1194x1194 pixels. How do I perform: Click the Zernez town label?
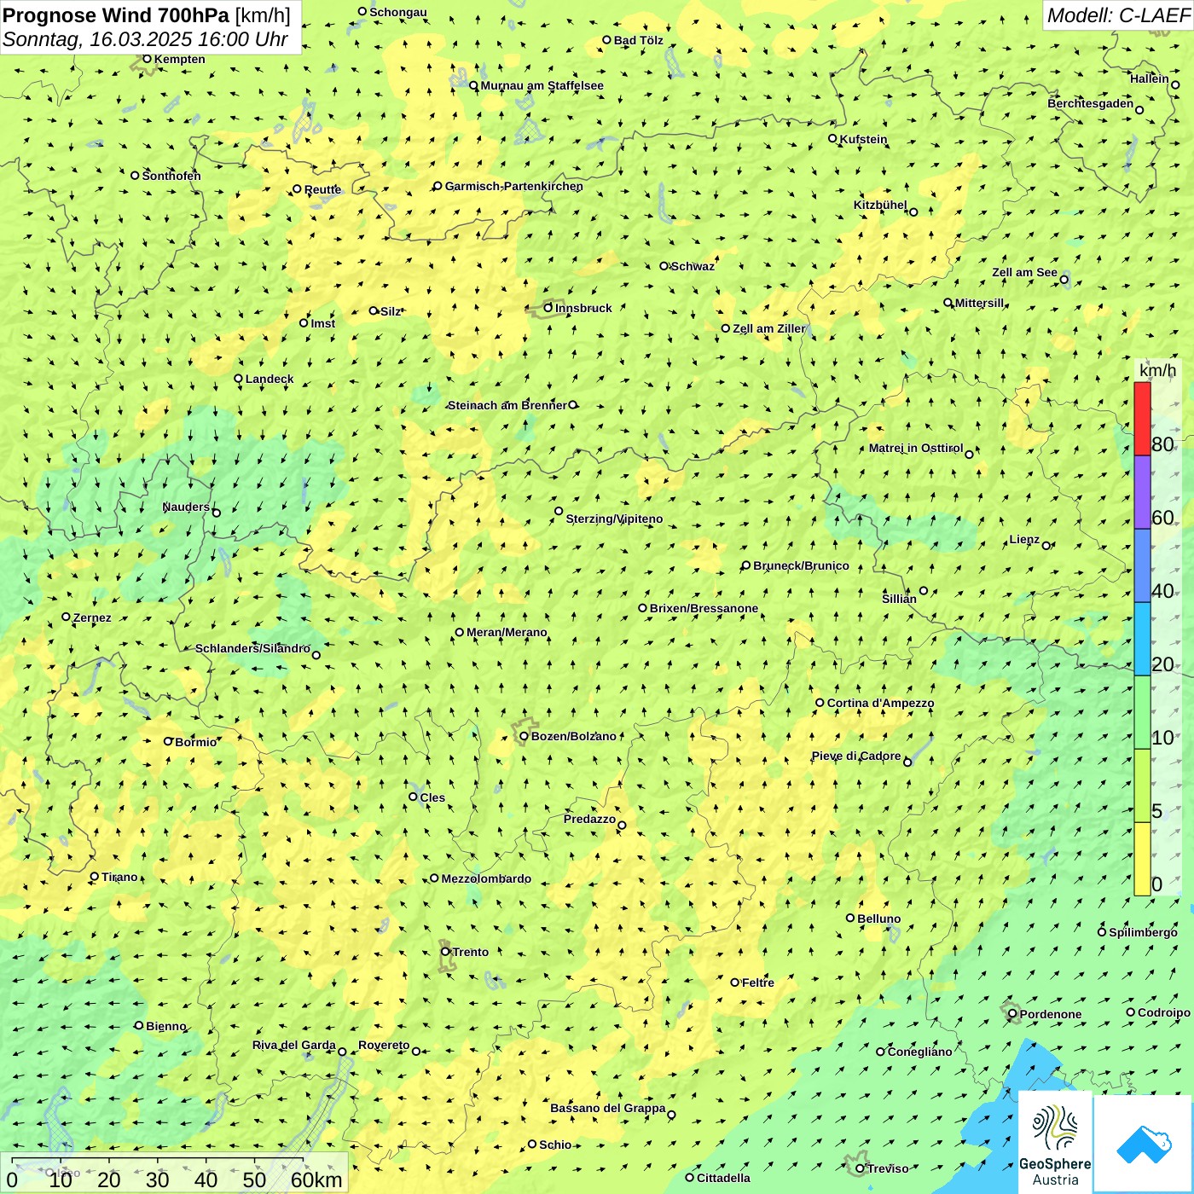92,617
